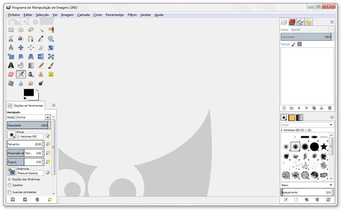342x211 pixels.
Task: Select the Pencil tool
Action: coord(41,65)
